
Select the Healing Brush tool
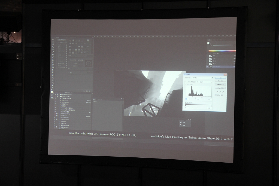[53, 55]
